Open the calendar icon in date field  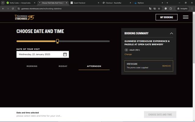coord(65,54)
